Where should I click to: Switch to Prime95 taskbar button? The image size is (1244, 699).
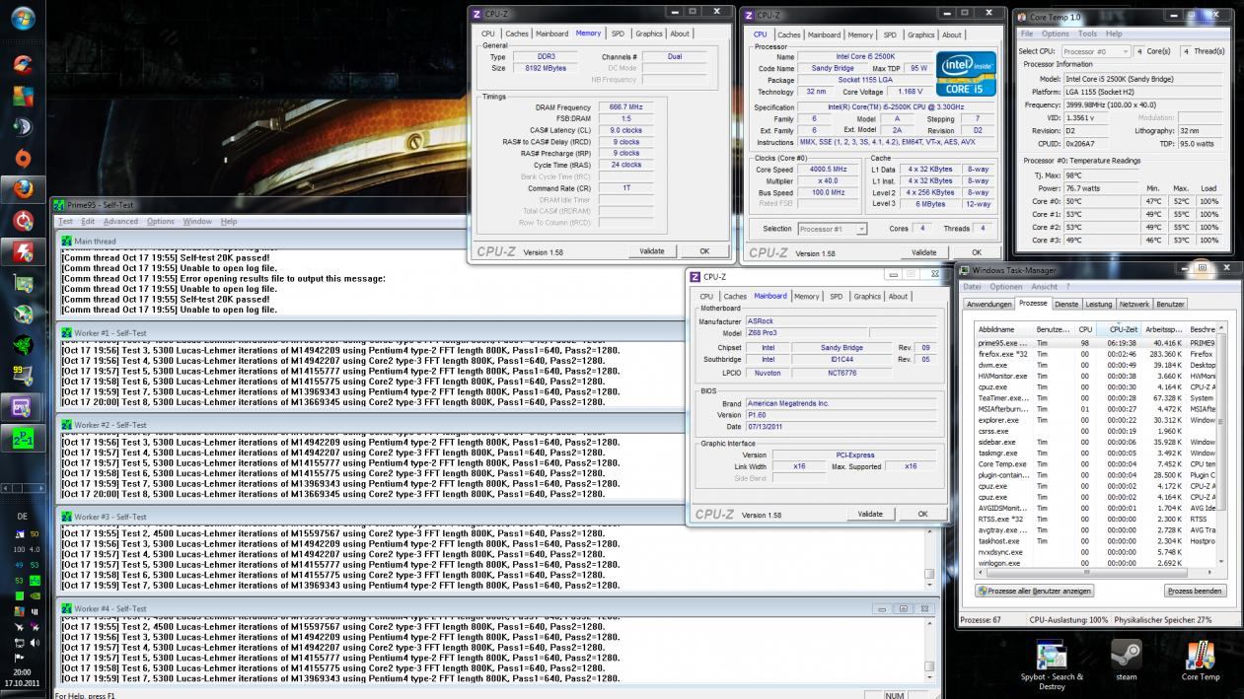(x=23, y=438)
